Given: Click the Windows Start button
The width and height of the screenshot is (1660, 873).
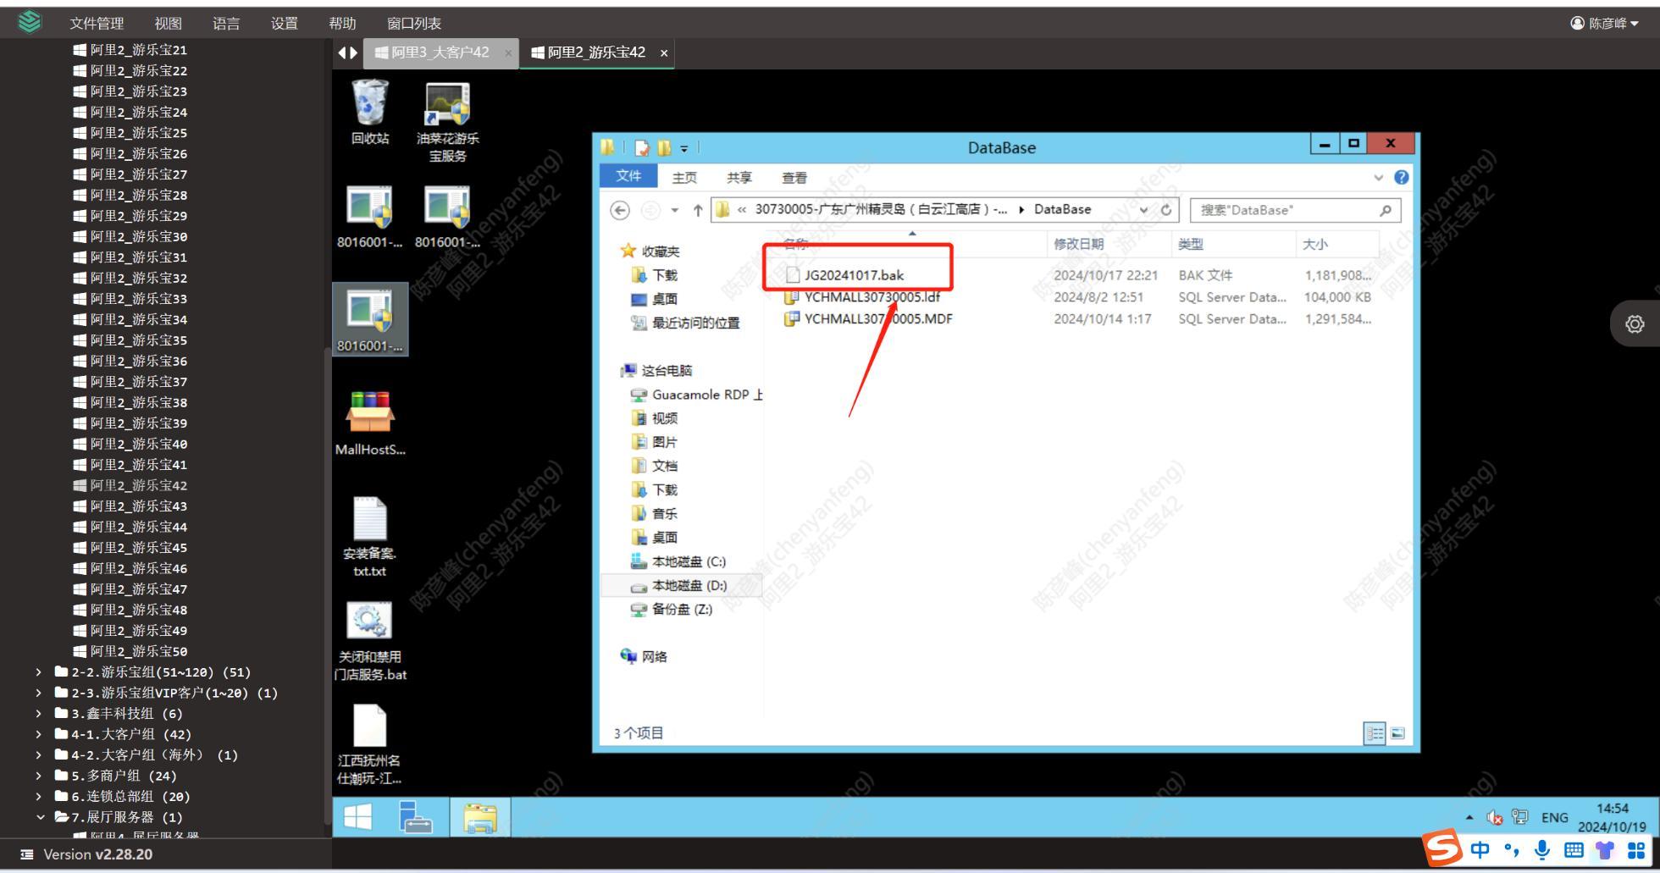Looking at the screenshot, I should [x=357, y=817].
